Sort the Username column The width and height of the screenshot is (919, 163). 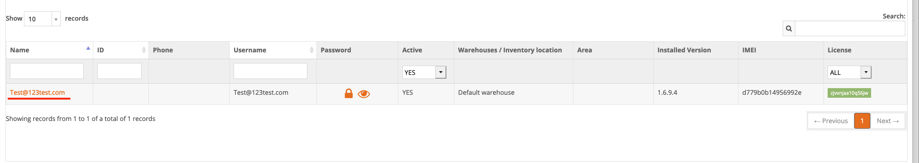312,50
